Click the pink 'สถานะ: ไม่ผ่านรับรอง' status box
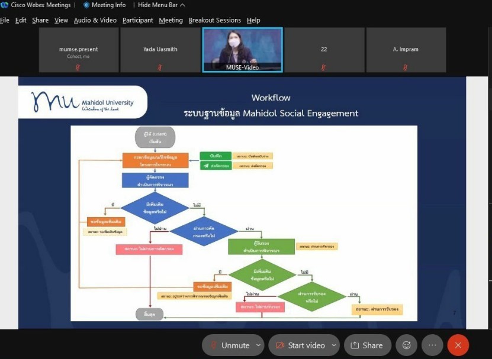 click(260, 307)
